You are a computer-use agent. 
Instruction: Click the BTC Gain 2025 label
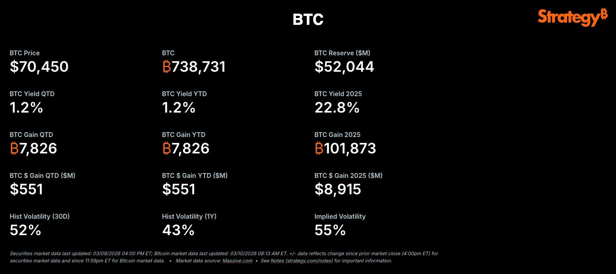337,135
